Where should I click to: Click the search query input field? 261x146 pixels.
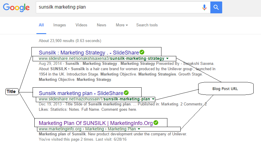click(x=118, y=7)
